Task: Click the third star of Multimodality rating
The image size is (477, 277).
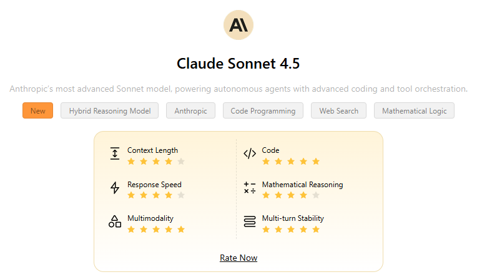Action: click(156, 229)
